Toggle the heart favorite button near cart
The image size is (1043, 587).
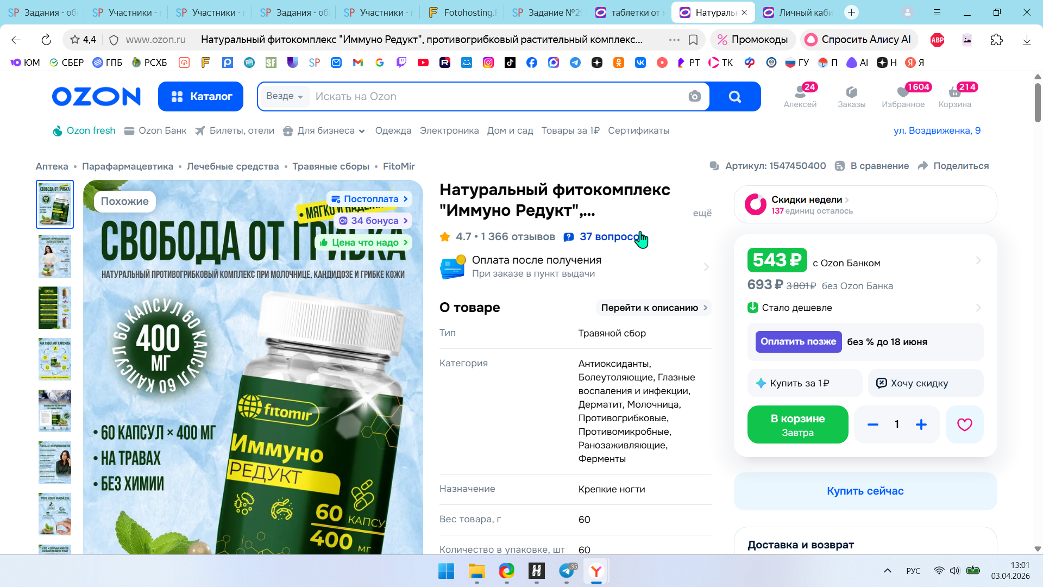click(964, 424)
